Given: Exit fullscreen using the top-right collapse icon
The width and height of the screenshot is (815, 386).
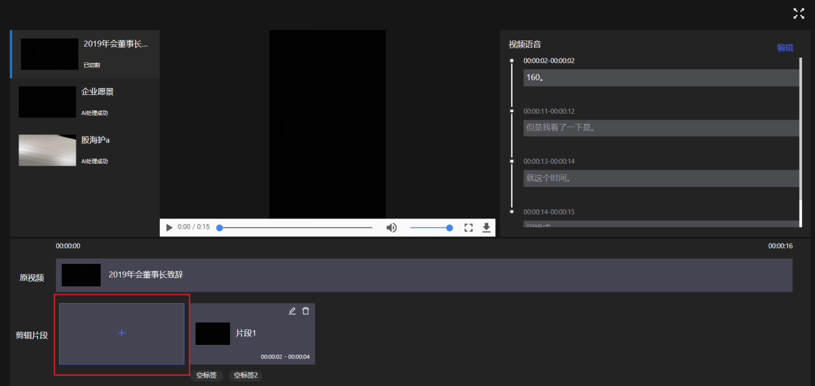Looking at the screenshot, I should [798, 13].
